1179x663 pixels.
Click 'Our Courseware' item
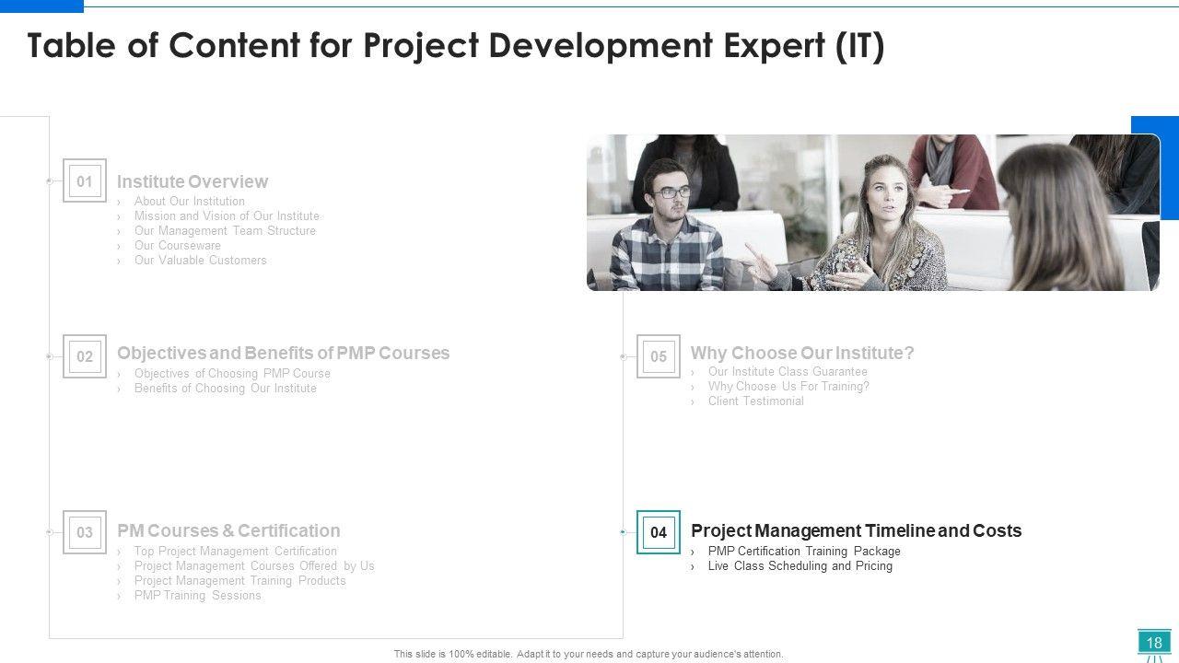click(x=178, y=245)
